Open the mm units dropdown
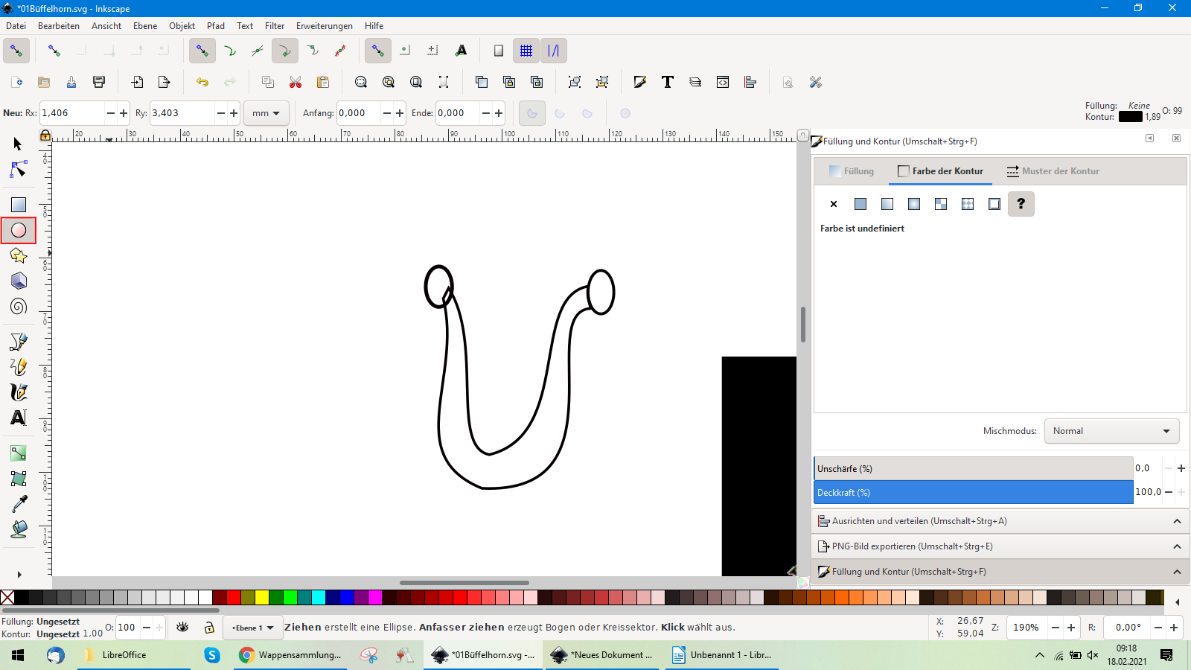The width and height of the screenshot is (1191, 670). (x=266, y=113)
